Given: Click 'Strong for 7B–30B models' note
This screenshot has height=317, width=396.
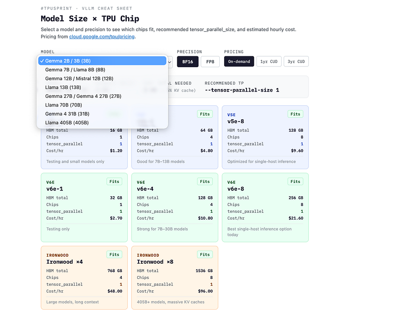Looking at the screenshot, I should pyautogui.click(x=162, y=229).
